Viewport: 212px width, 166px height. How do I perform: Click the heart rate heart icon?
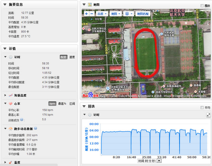click(x=10, y=104)
